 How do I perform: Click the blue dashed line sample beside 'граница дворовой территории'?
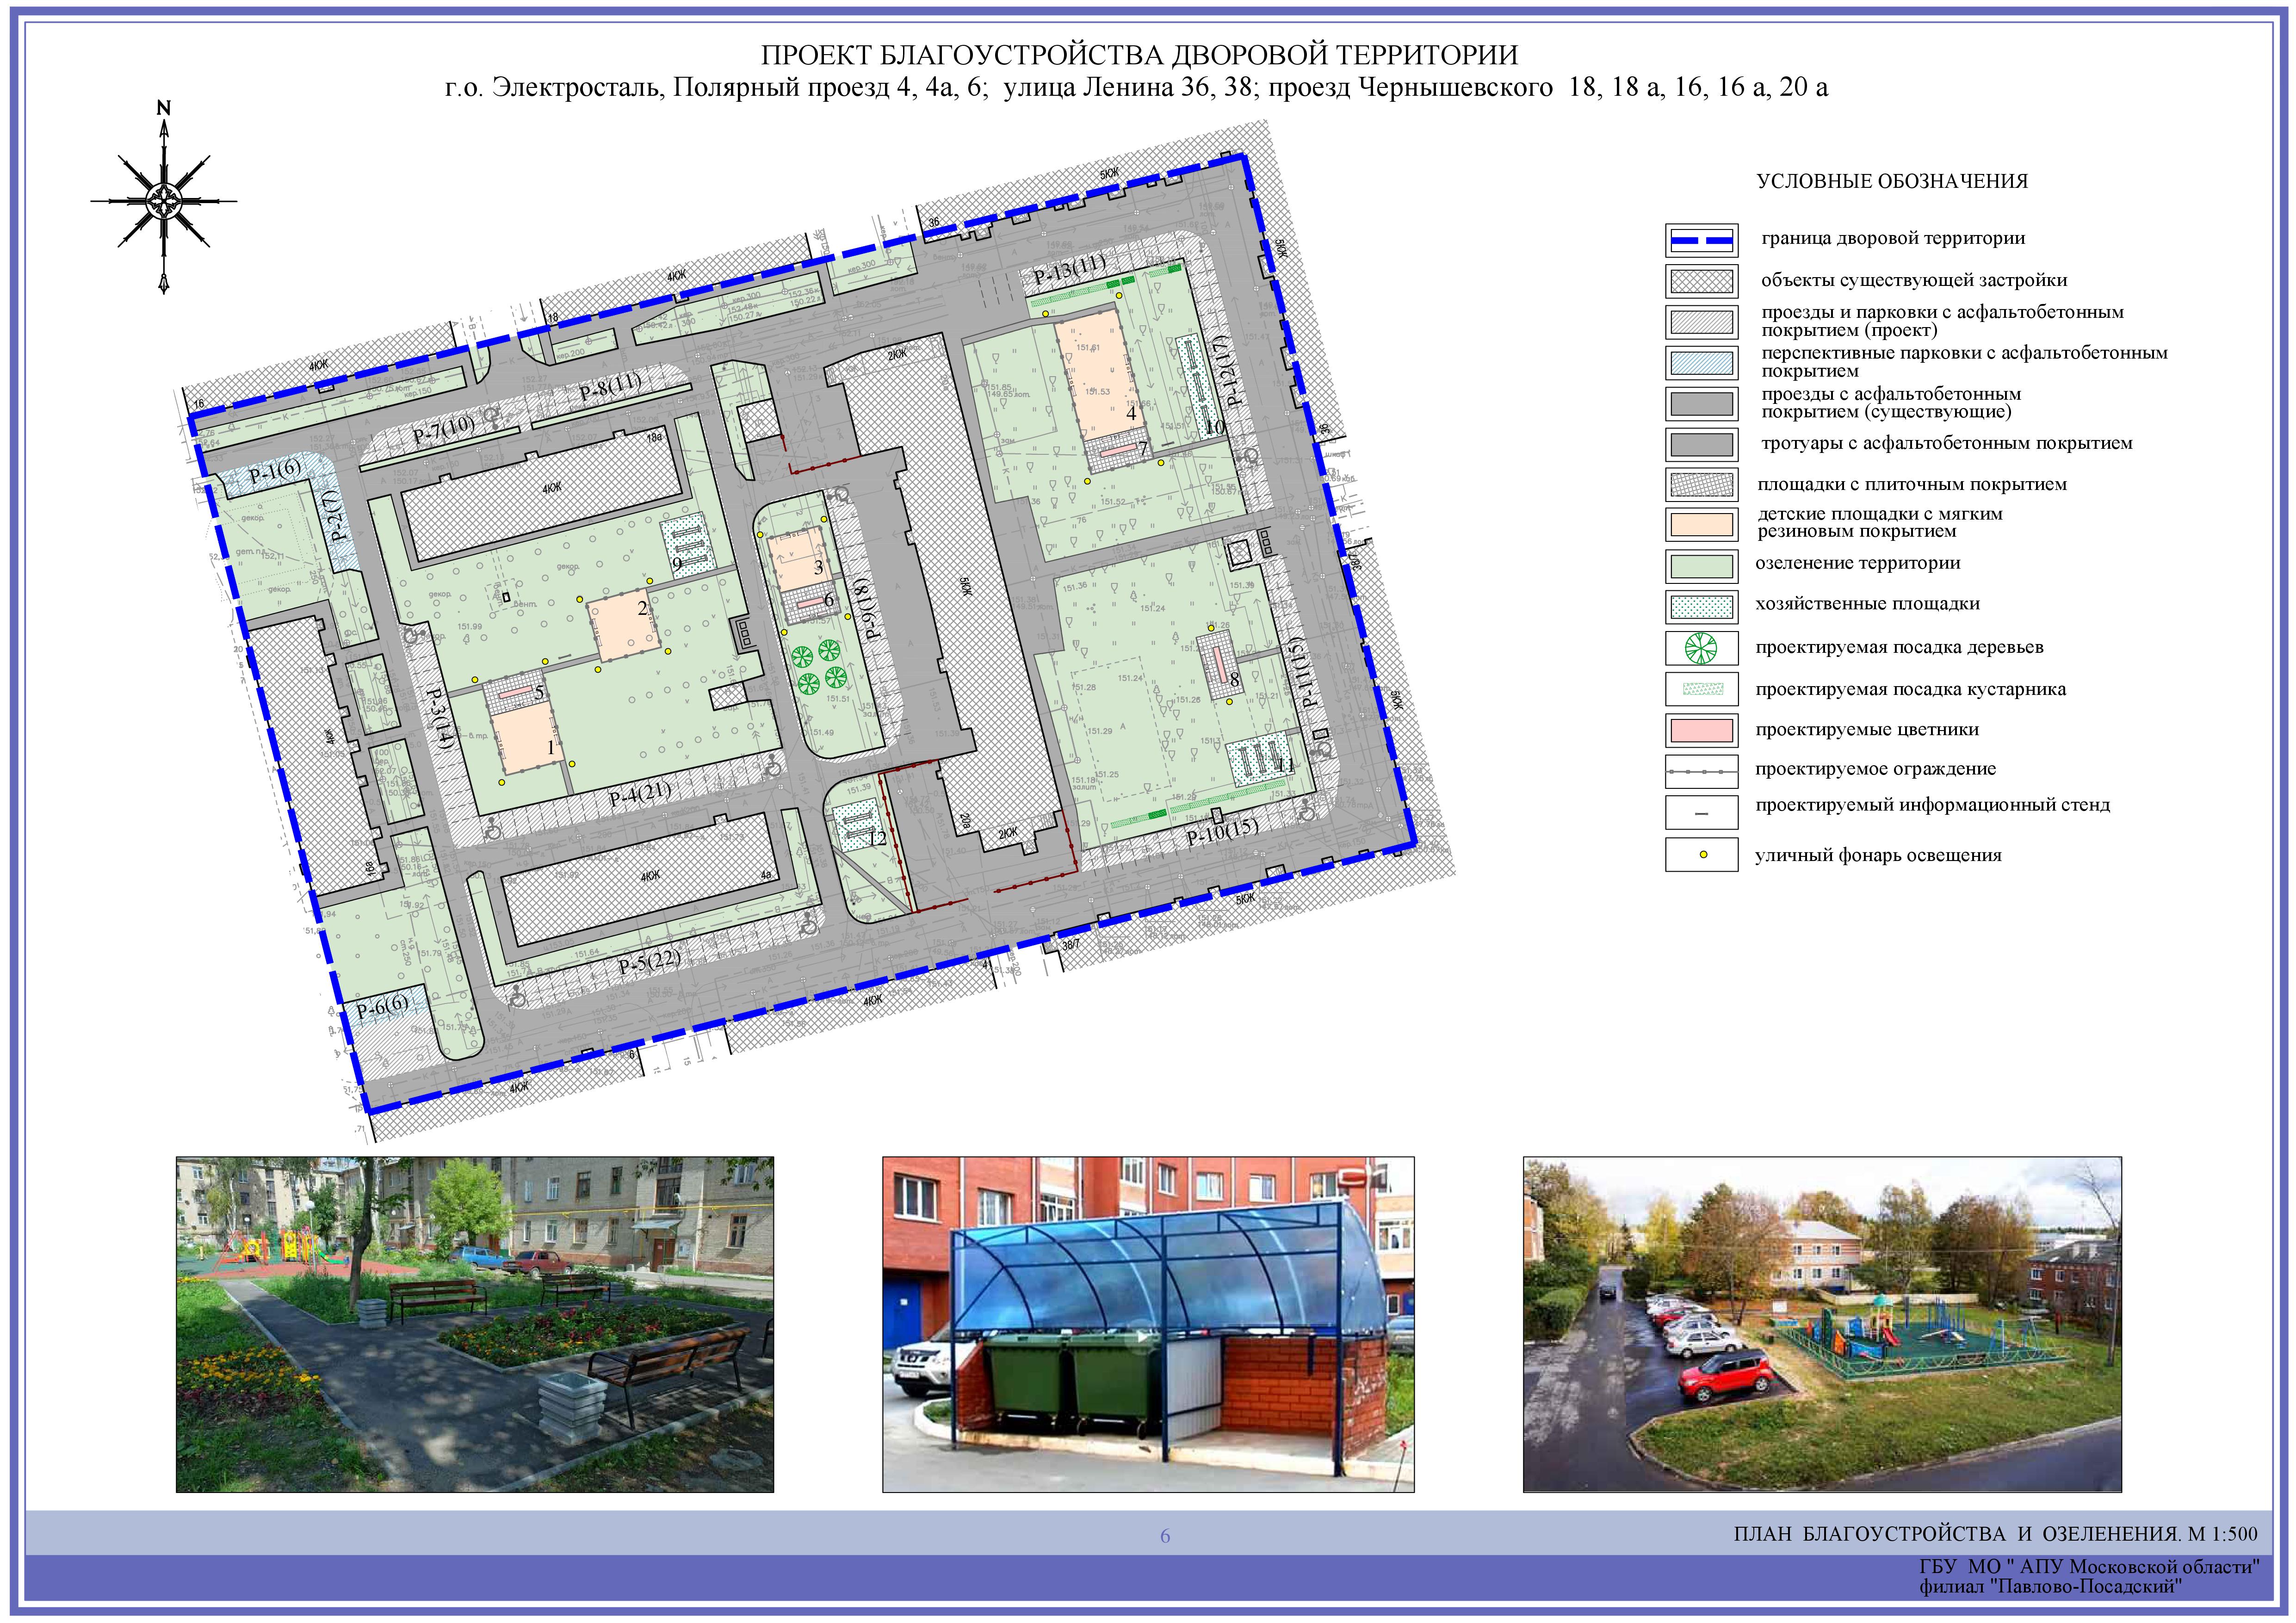(1701, 241)
